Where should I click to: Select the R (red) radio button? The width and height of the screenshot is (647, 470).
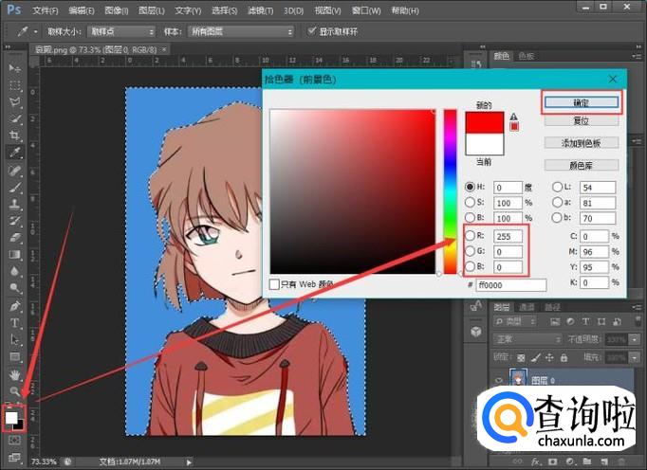point(471,234)
